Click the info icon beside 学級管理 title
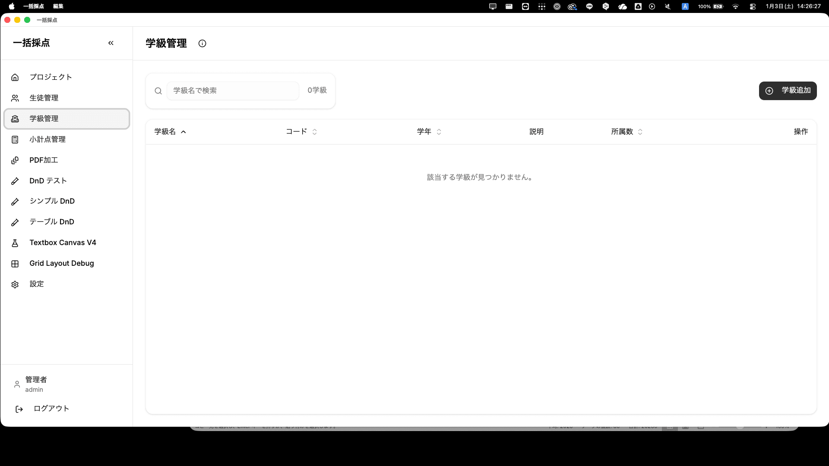Viewport: 829px width, 466px height. point(202,43)
